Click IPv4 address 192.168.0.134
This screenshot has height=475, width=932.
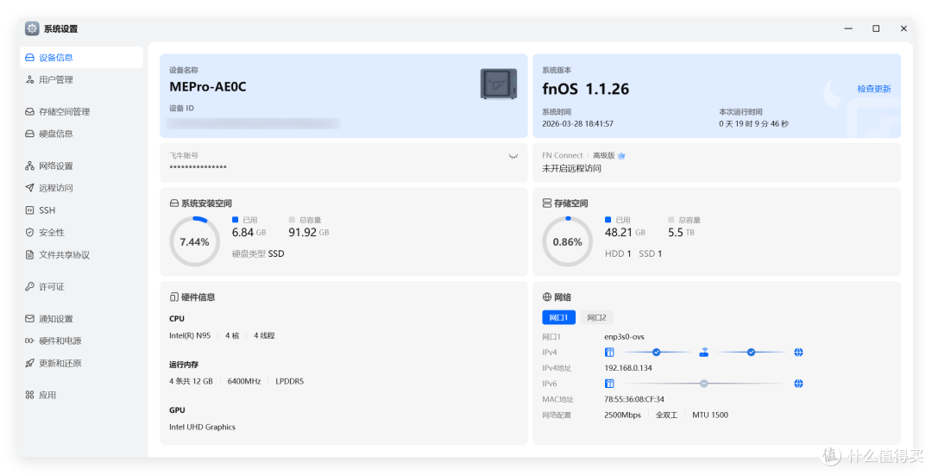point(628,368)
